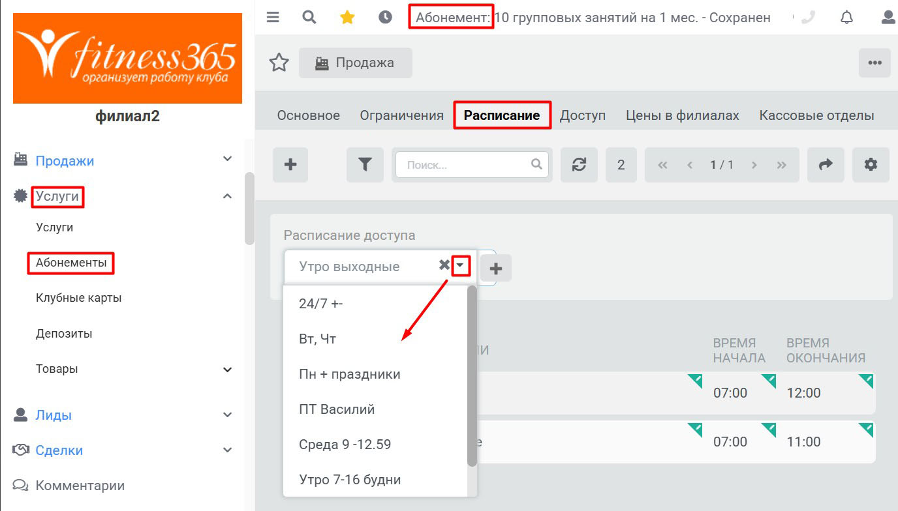Open Абонементы in the sidebar
The width and height of the screenshot is (898, 511).
[x=71, y=263]
